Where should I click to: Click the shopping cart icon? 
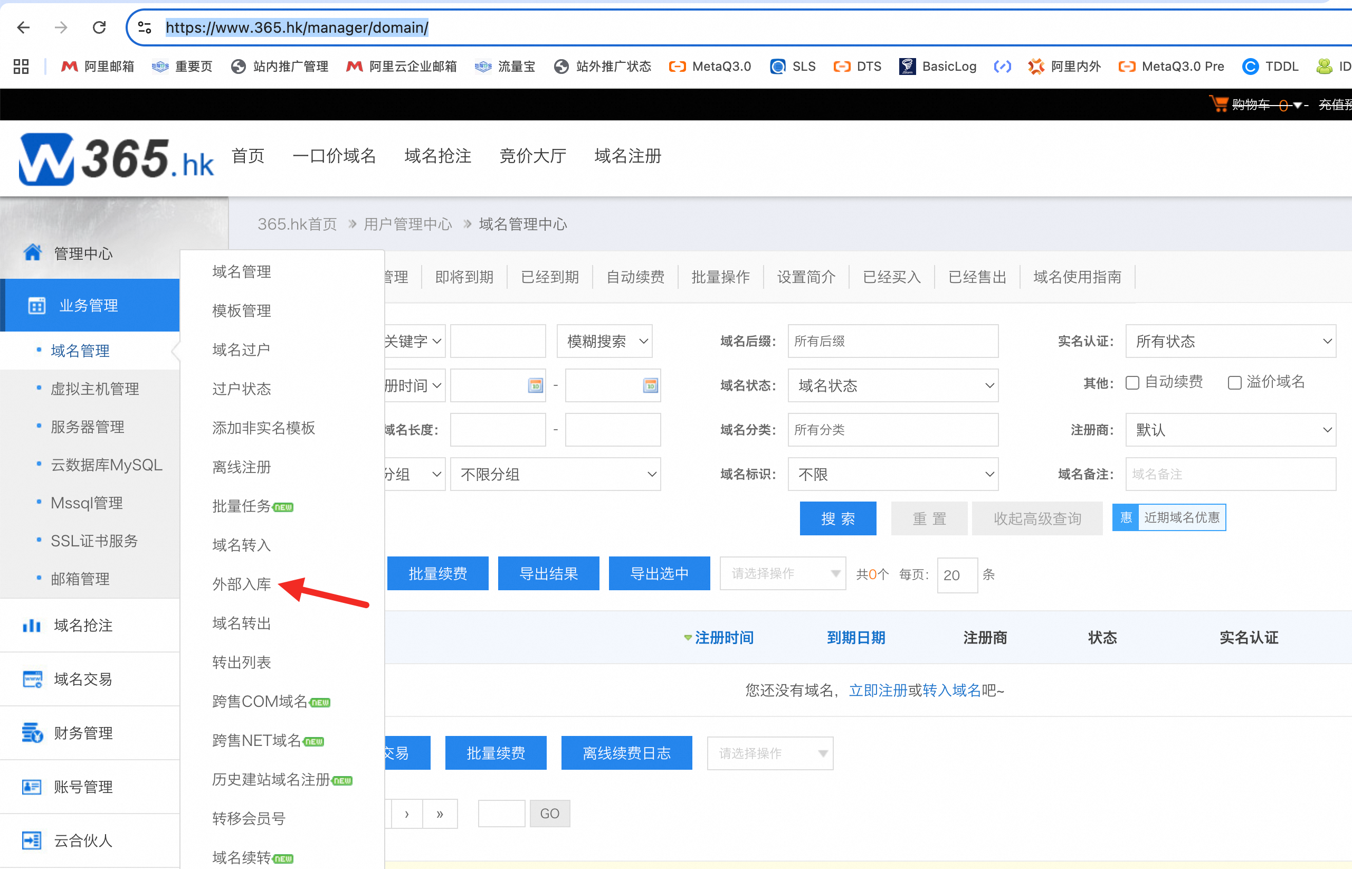tap(1218, 104)
